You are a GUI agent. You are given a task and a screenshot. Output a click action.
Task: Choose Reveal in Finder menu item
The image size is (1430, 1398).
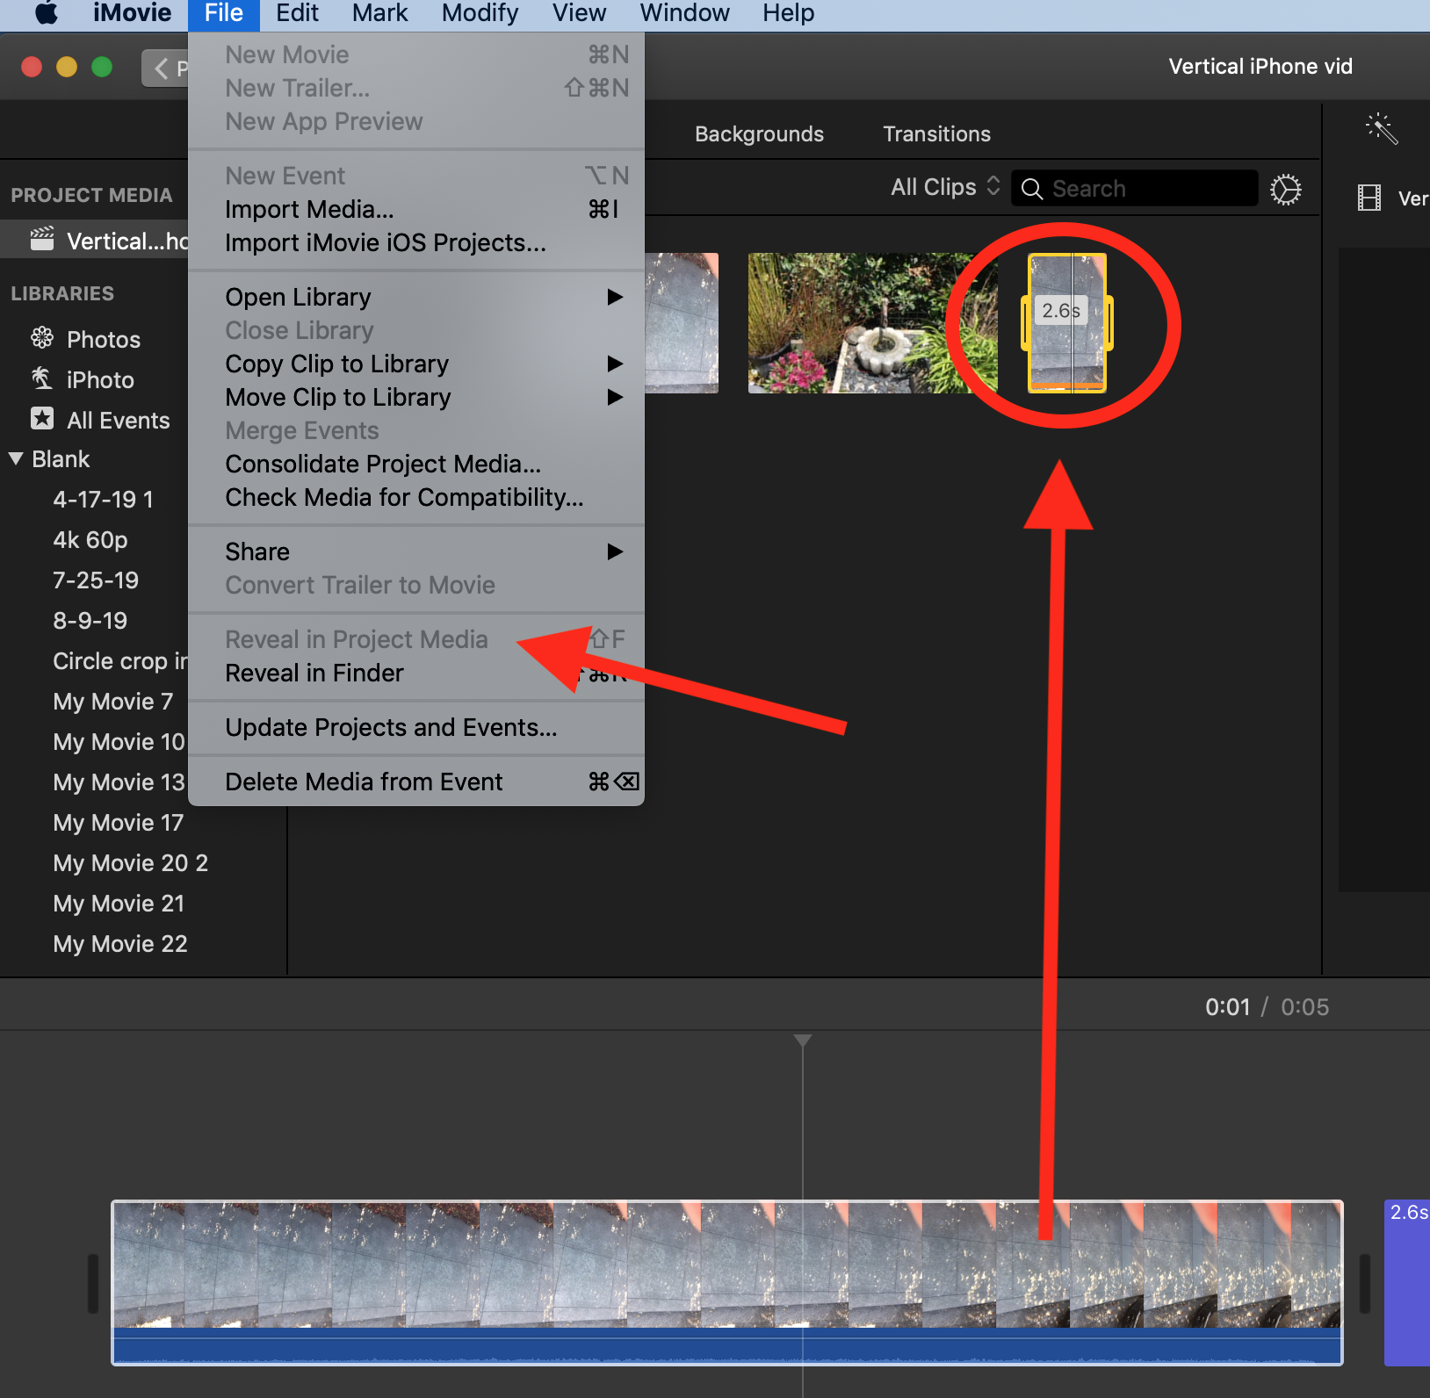pyautogui.click(x=314, y=674)
